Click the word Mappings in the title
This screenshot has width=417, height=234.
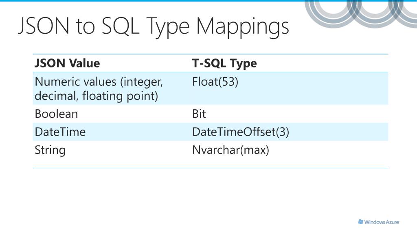point(243,28)
